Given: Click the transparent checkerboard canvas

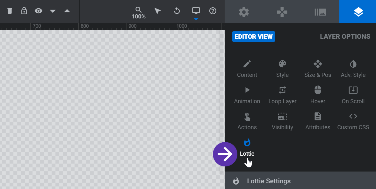Looking at the screenshot, I should point(112,110).
